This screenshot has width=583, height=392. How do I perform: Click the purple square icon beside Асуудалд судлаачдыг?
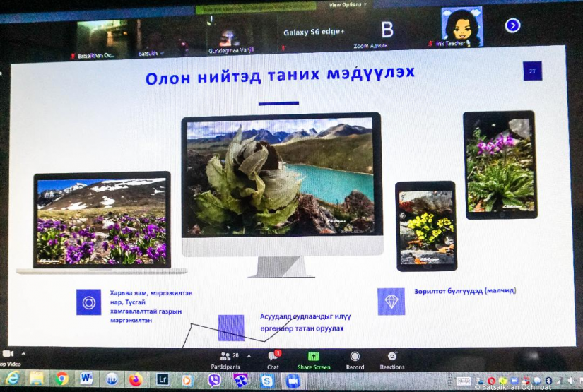click(x=231, y=328)
